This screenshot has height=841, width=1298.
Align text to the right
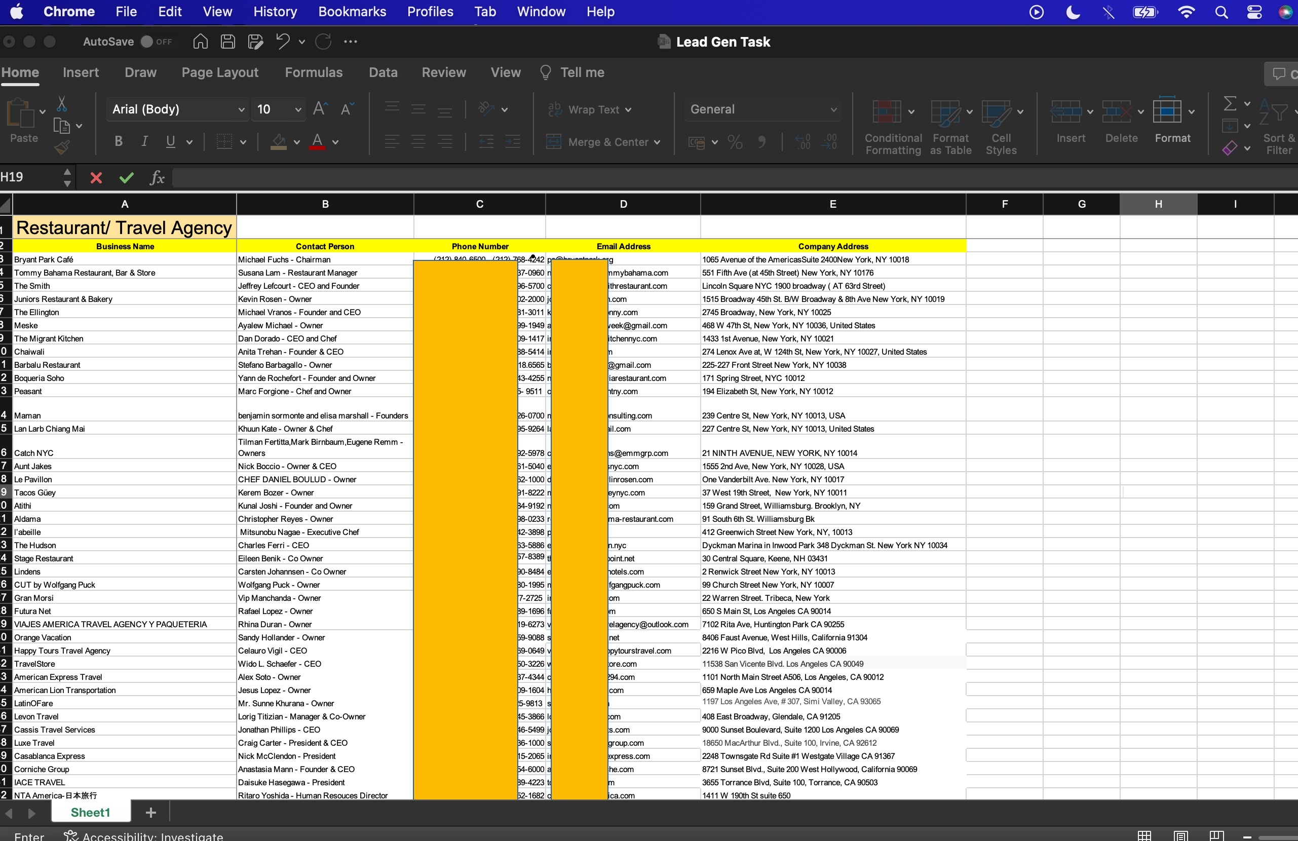pyautogui.click(x=445, y=142)
